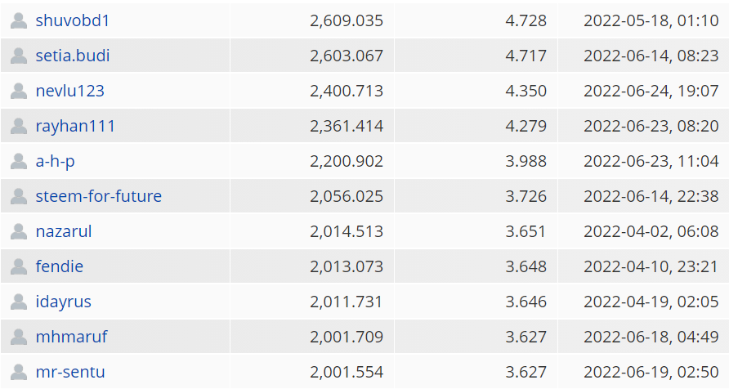Follow the nazarul username link
The image size is (729, 389).
tap(64, 231)
